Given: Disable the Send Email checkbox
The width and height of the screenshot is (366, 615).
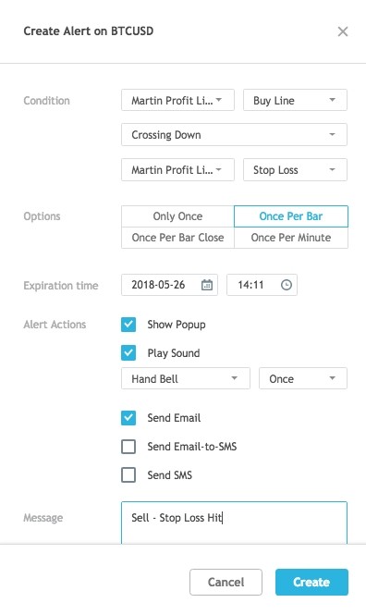Looking at the screenshot, I should pyautogui.click(x=128, y=418).
